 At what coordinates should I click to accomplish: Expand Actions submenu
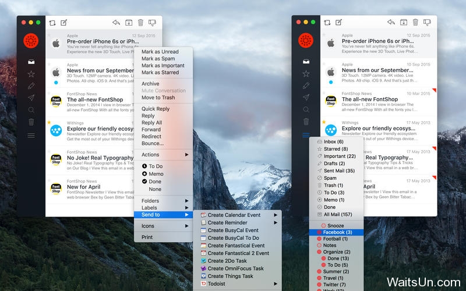(164, 155)
